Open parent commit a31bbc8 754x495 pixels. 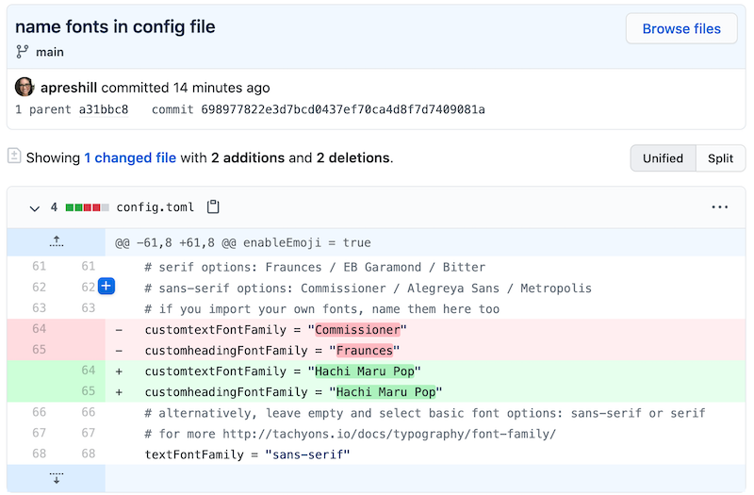[x=104, y=109]
